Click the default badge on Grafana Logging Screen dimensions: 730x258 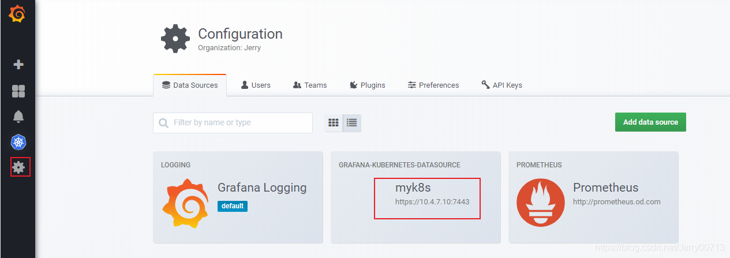point(233,205)
